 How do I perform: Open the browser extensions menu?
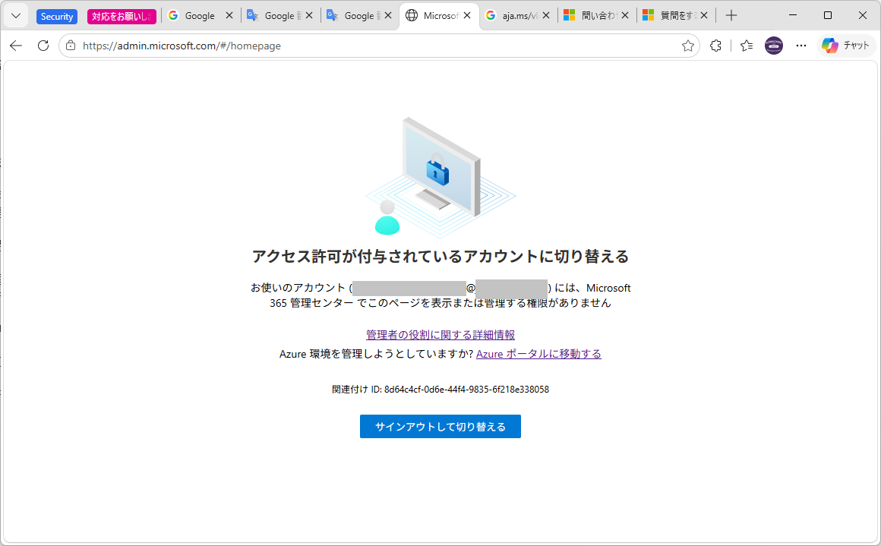[715, 46]
